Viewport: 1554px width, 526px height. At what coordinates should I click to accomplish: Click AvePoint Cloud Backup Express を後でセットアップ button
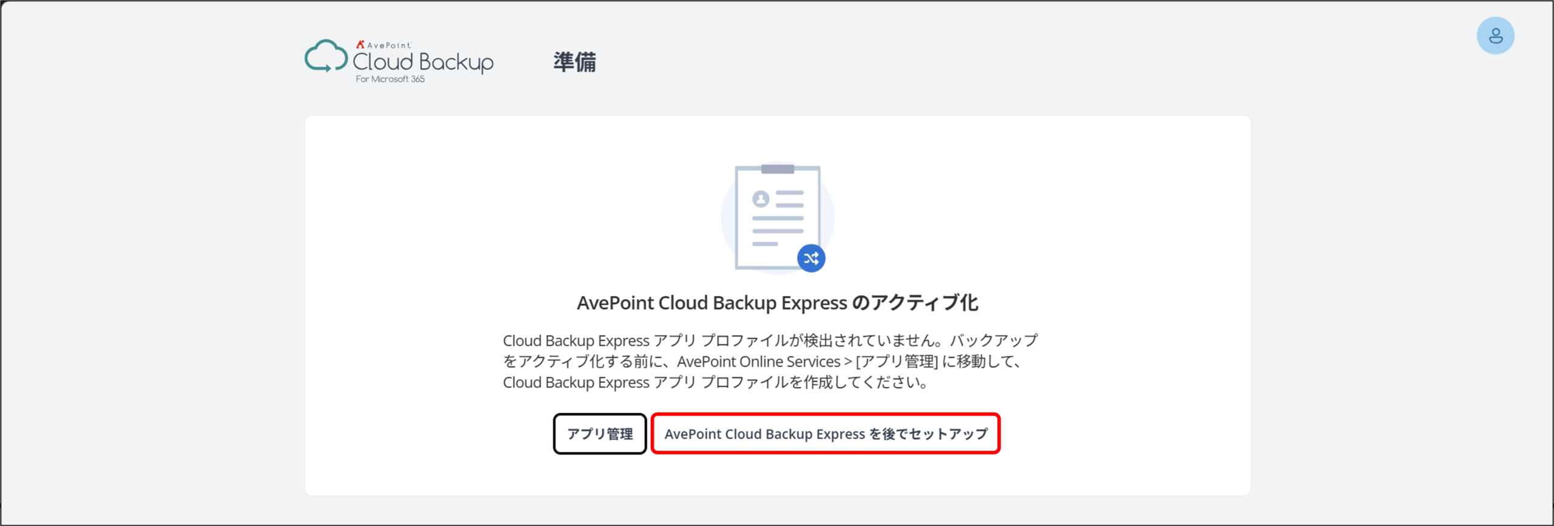(826, 434)
